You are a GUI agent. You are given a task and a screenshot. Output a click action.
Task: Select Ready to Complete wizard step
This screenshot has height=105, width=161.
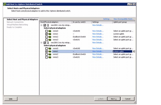[x=14, y=27]
